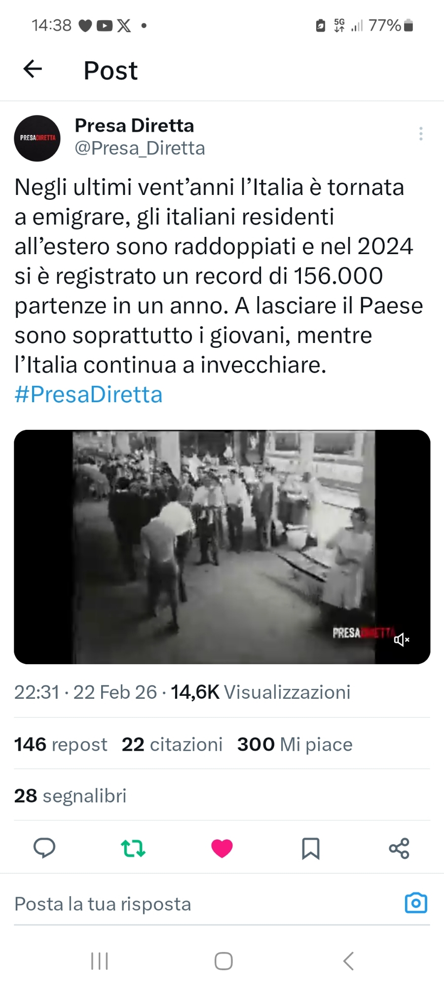
Task: View the 146 repost list
Action: [60, 744]
